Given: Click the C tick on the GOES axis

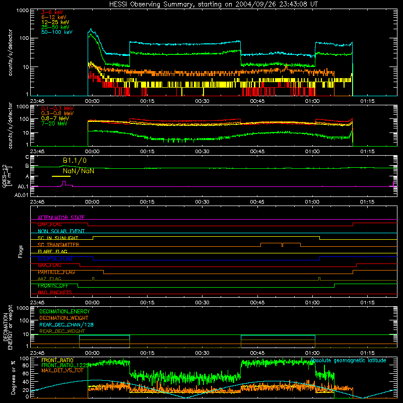Looking at the screenshot, I should 27,157.
